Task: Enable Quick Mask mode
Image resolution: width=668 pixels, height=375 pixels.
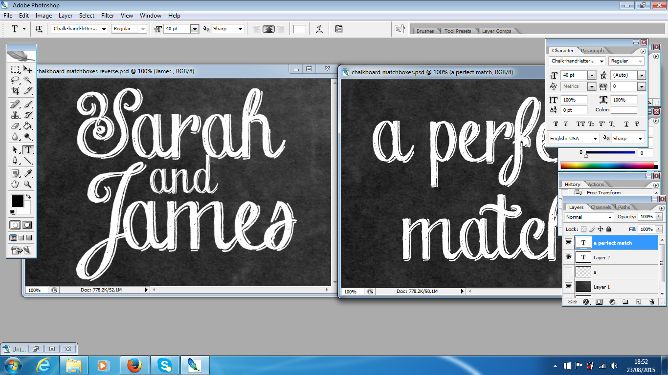Action: point(27,225)
